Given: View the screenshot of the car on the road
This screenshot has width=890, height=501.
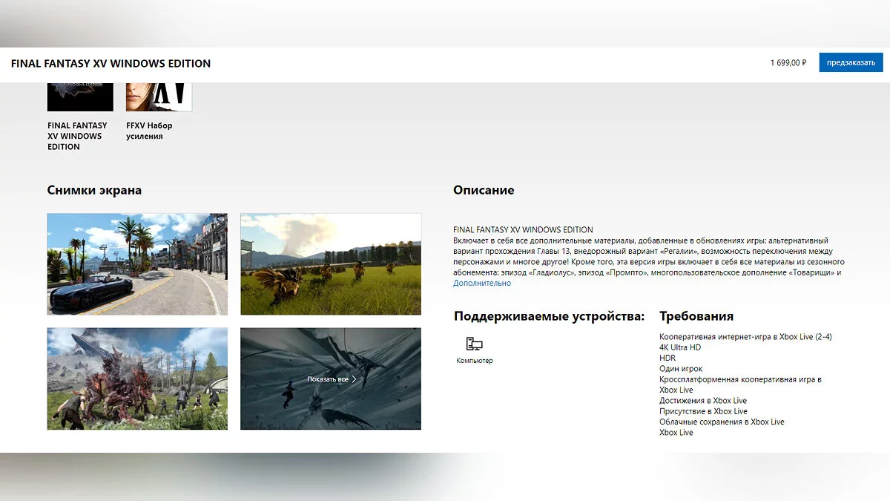Looking at the screenshot, I should (137, 263).
